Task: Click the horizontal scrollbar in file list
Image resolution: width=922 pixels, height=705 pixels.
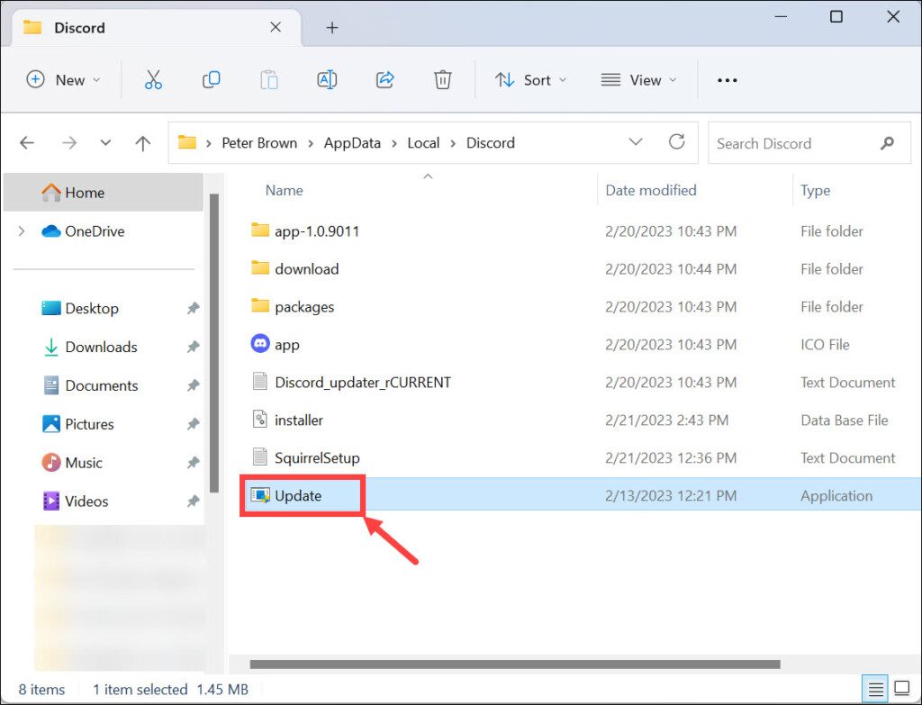Action: click(x=513, y=664)
